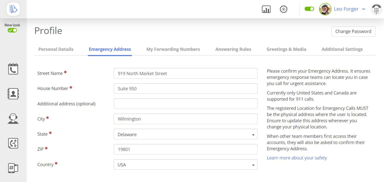Open the Learn more about your safety link
Image resolution: width=384 pixels, height=182 pixels.
pyautogui.click(x=297, y=158)
